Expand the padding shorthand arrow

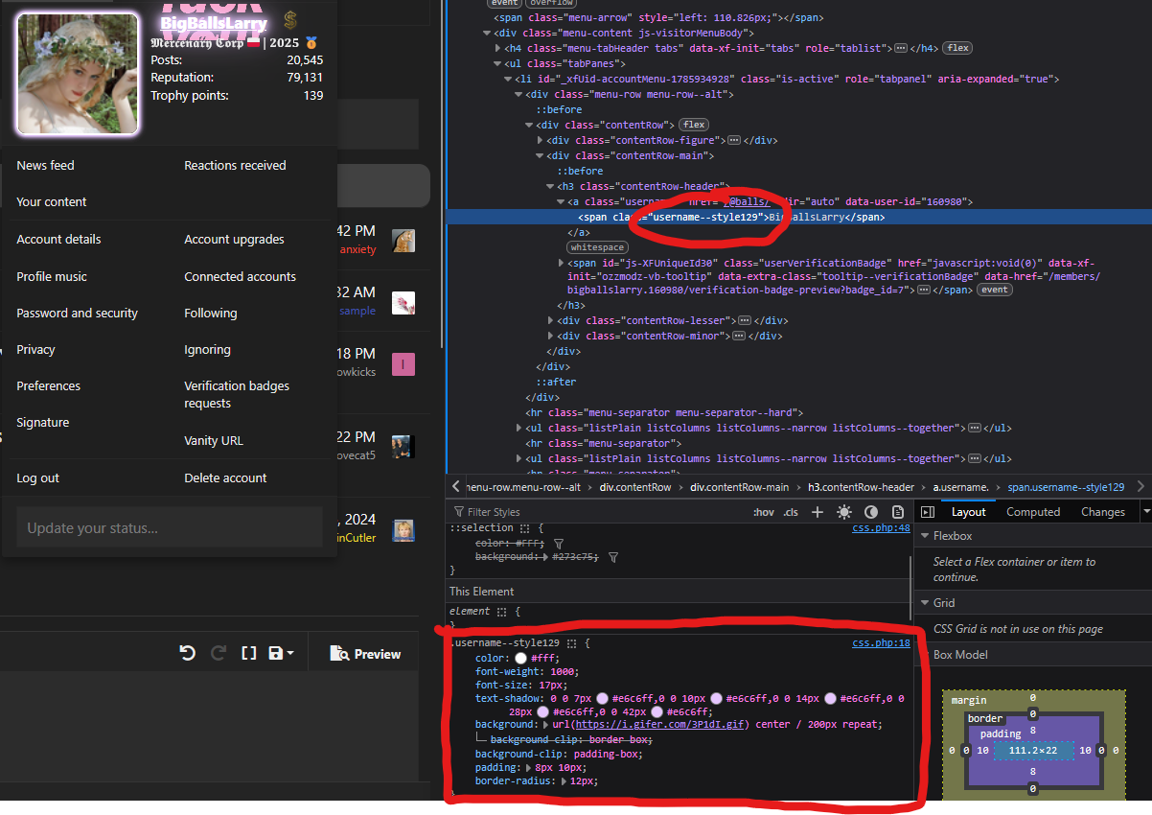click(x=530, y=768)
